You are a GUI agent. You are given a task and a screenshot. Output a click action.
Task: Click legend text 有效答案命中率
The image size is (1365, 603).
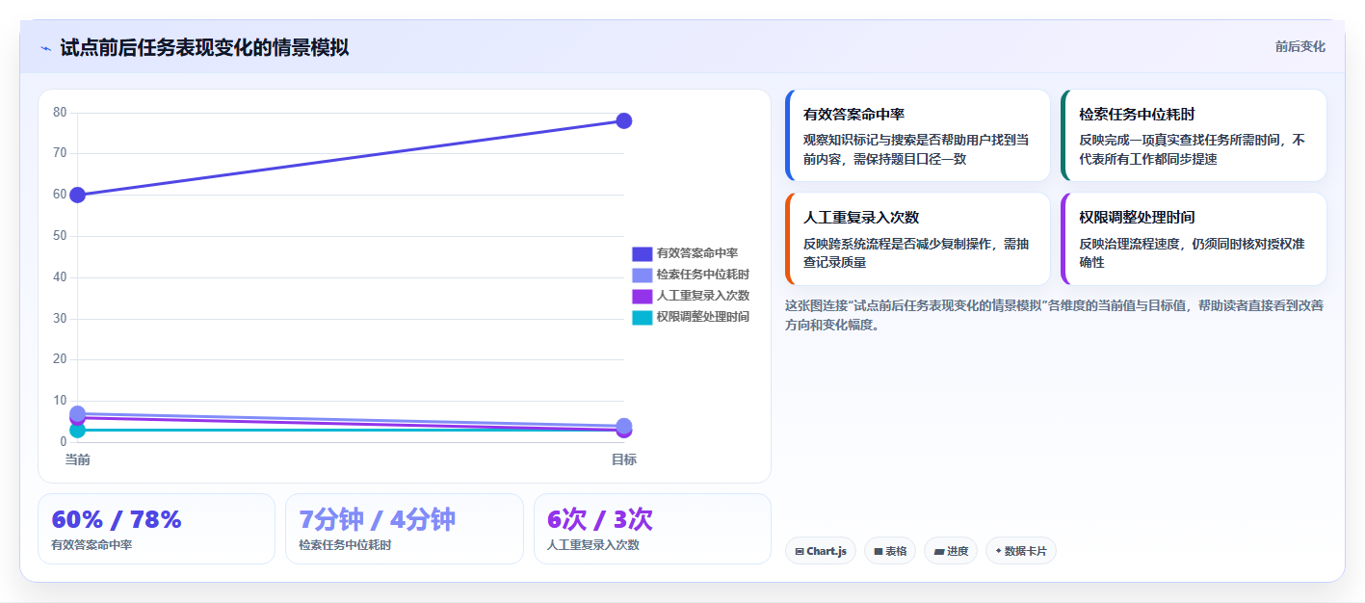point(697,253)
